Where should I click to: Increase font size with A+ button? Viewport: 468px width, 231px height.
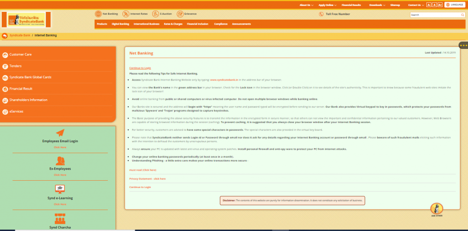click(x=440, y=5)
